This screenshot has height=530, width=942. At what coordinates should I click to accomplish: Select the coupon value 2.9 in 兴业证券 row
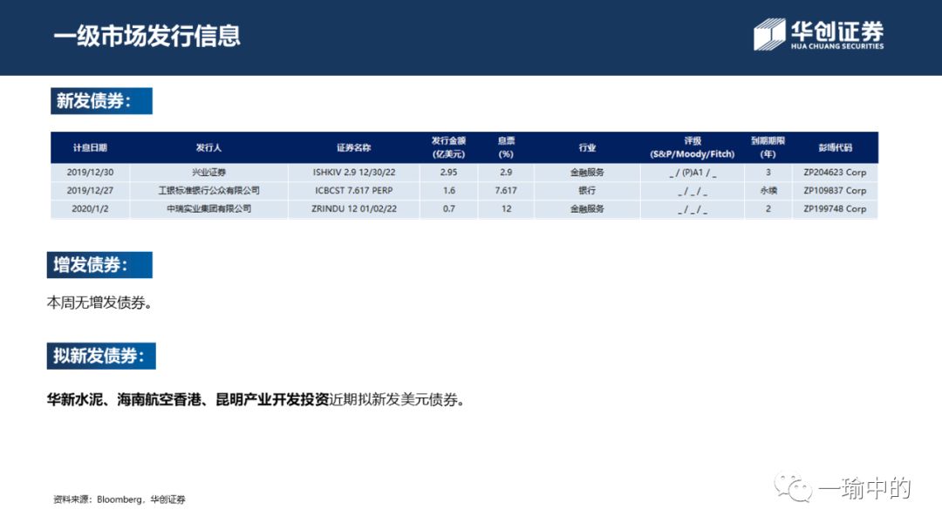[x=506, y=173]
